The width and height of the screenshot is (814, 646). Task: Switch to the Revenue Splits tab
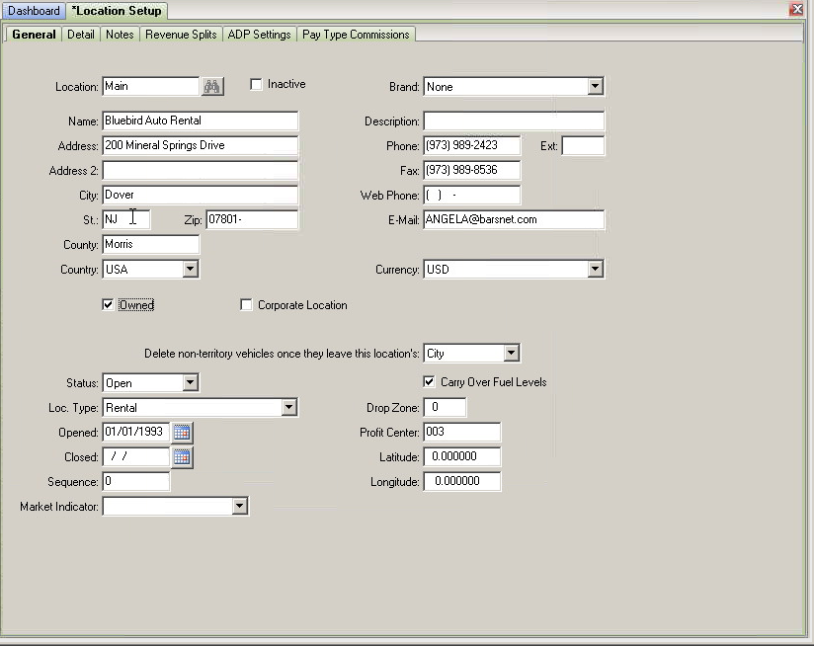181,35
